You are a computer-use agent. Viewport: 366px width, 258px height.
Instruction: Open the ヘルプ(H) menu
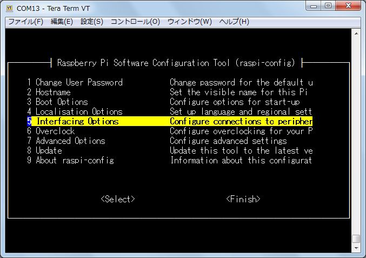(x=234, y=22)
